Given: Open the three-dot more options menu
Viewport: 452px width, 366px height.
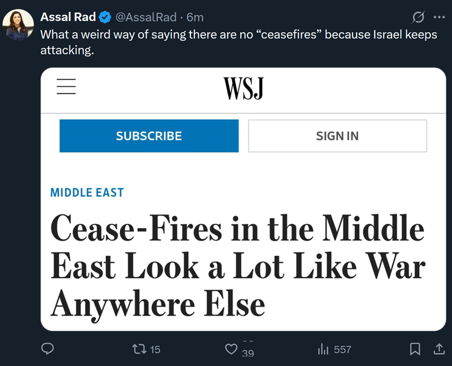Looking at the screenshot, I should tap(439, 18).
